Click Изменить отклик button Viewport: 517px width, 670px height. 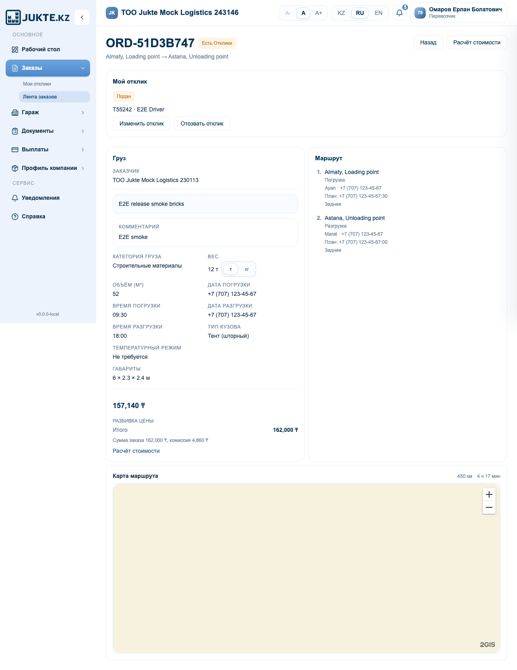pos(141,124)
